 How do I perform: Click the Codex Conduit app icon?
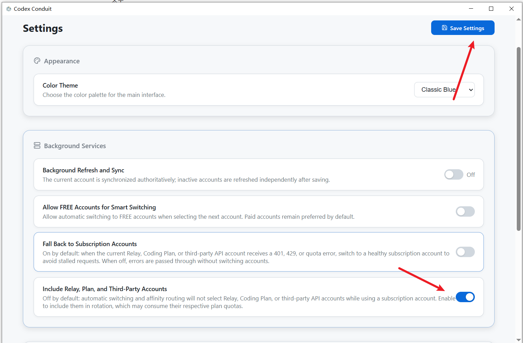click(9, 9)
